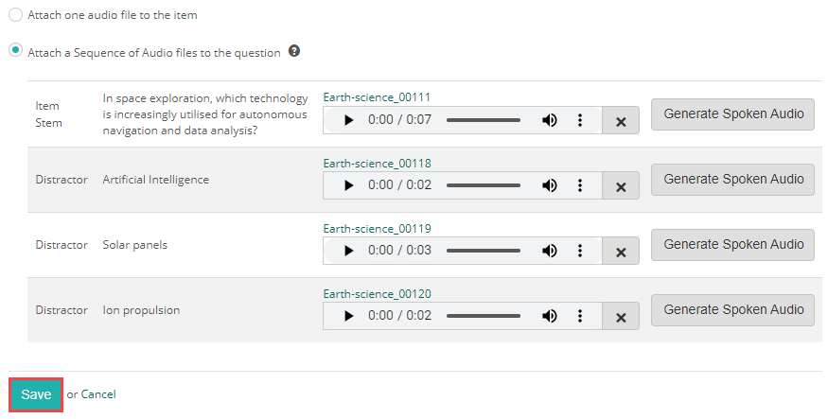Image resolution: width=828 pixels, height=419 pixels.
Task: Play the Earth-science_00111 item stem audio
Action: point(349,121)
